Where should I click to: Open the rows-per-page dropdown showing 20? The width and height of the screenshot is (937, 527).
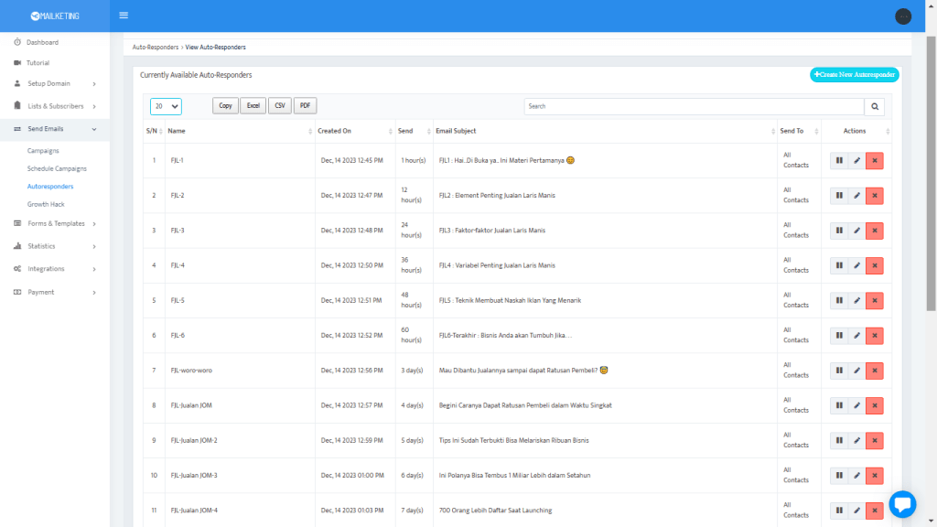click(166, 106)
